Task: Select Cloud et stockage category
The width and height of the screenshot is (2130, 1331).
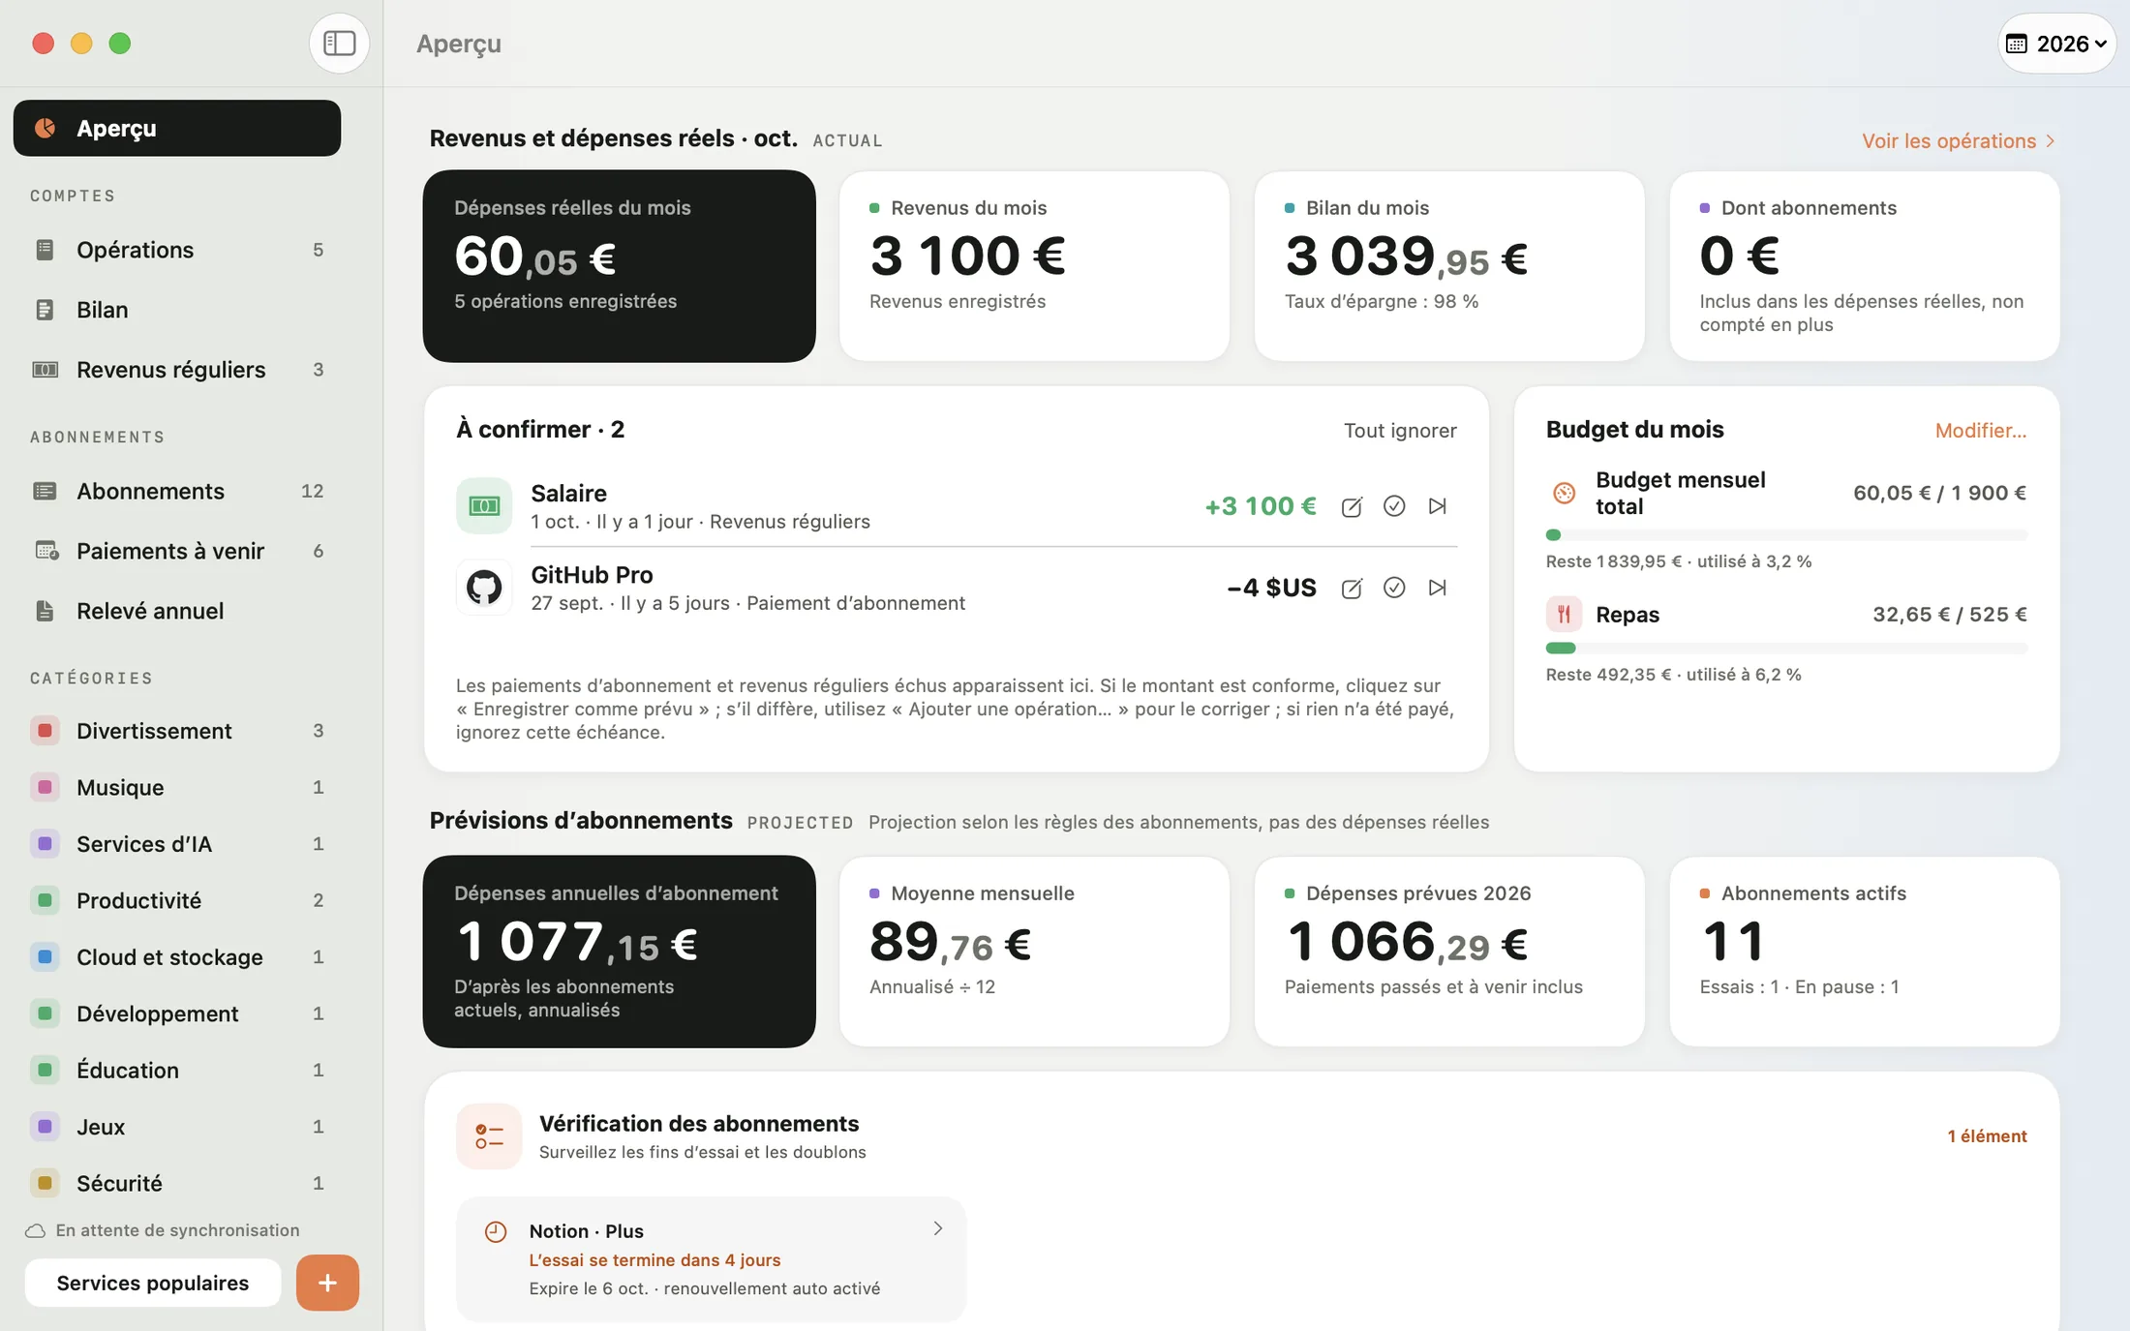Action: [177, 957]
